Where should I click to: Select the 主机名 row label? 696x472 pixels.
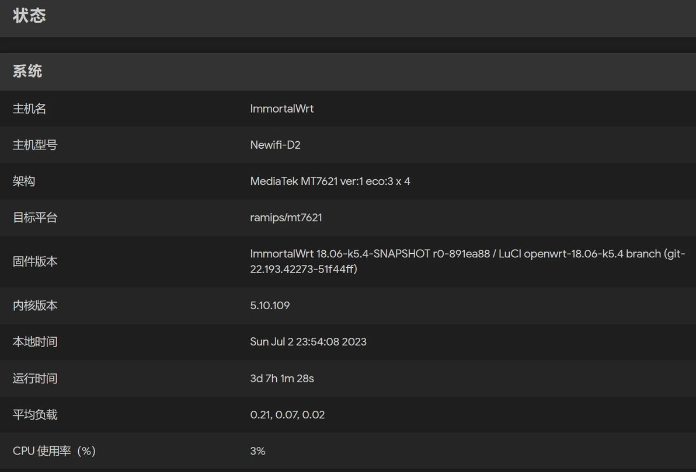click(29, 109)
